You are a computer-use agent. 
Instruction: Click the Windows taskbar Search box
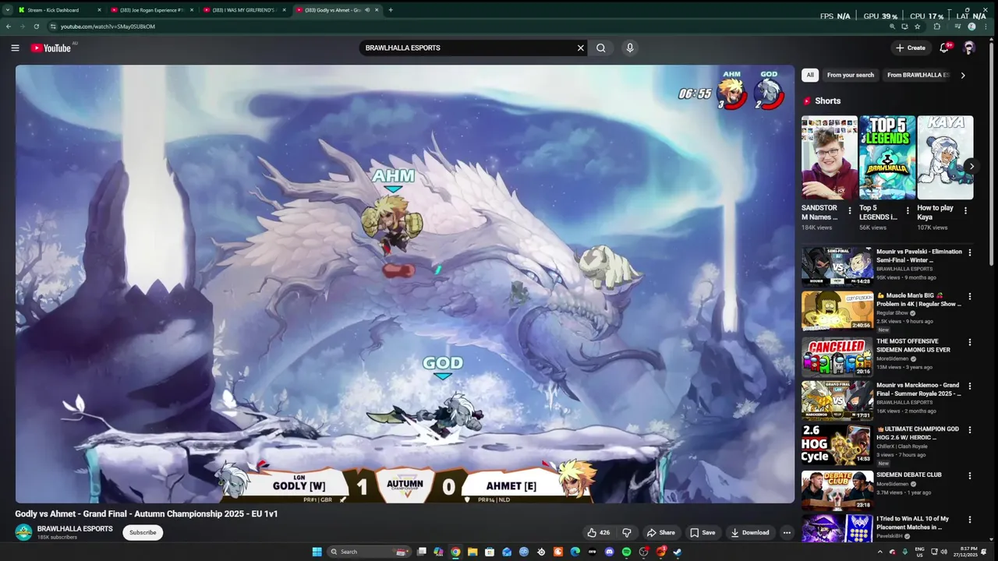point(368,552)
